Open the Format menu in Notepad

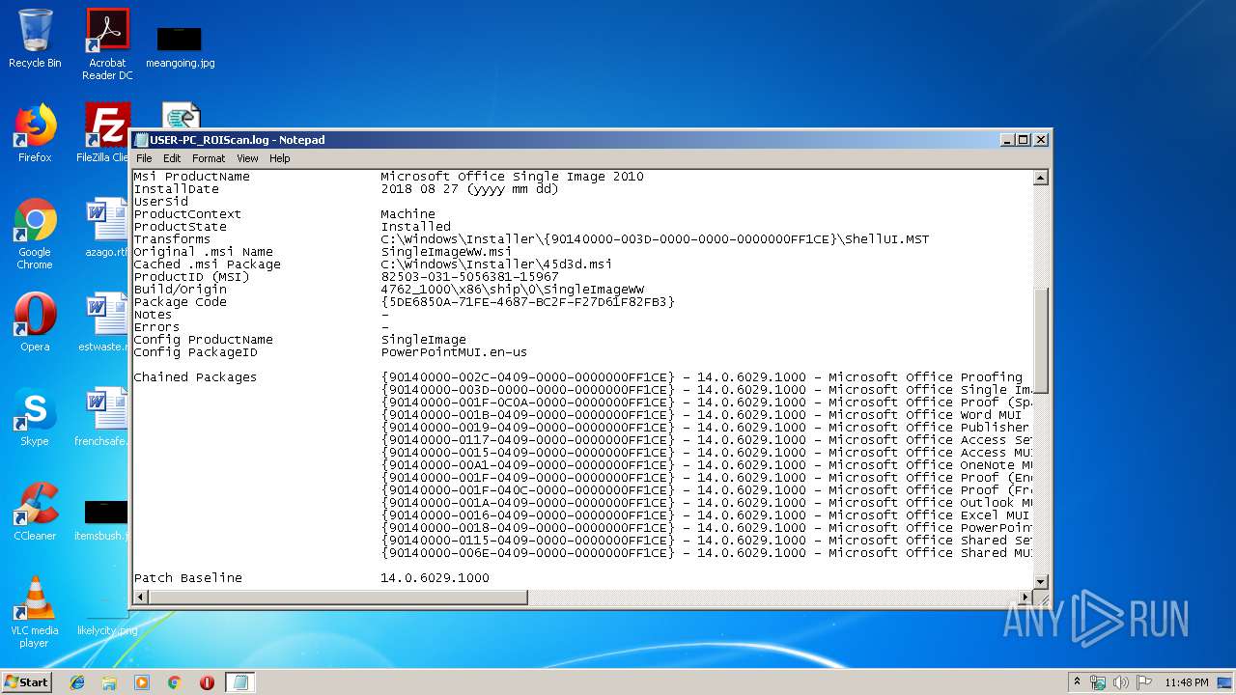click(209, 158)
